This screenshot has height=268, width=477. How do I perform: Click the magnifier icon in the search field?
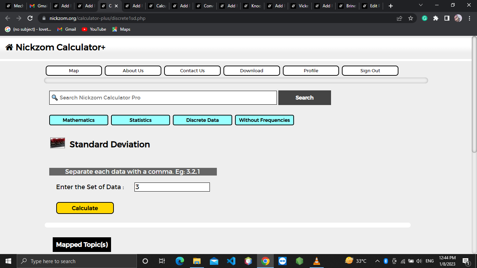(x=54, y=98)
